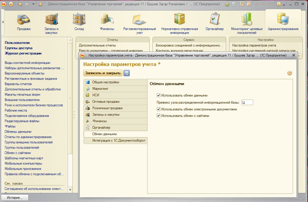Screen dimensions: 308x202
Task: Open the calendar icon in title bar
Action: tap(249, 4)
